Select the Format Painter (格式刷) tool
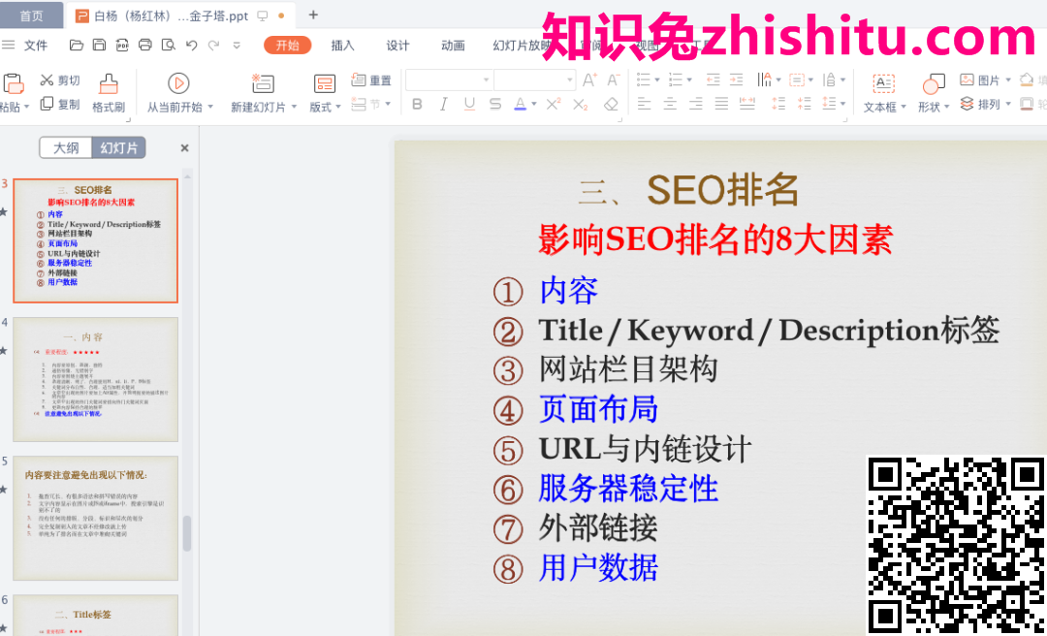 pyautogui.click(x=109, y=93)
